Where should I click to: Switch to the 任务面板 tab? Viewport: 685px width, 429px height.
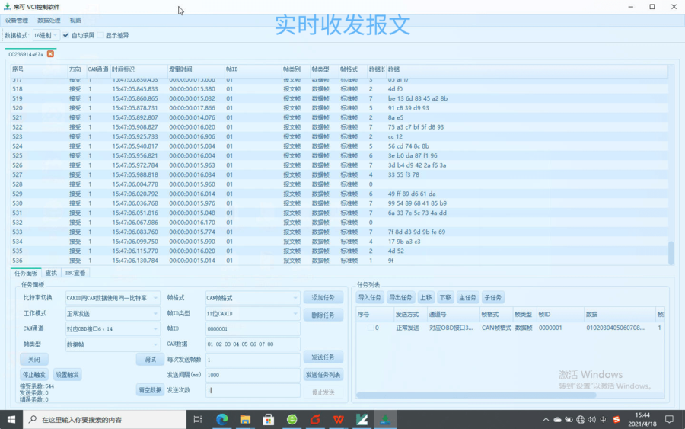[26, 273]
